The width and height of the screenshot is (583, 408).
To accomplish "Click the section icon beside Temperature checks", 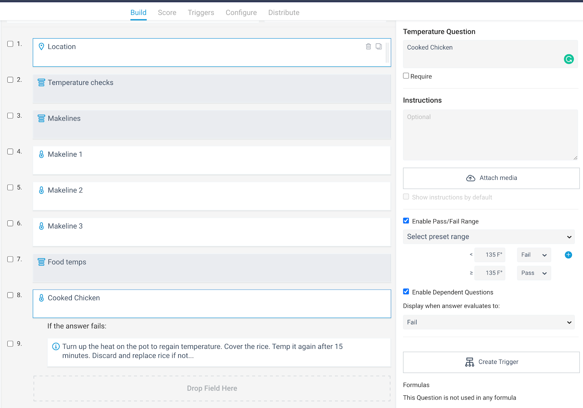I will pos(42,83).
